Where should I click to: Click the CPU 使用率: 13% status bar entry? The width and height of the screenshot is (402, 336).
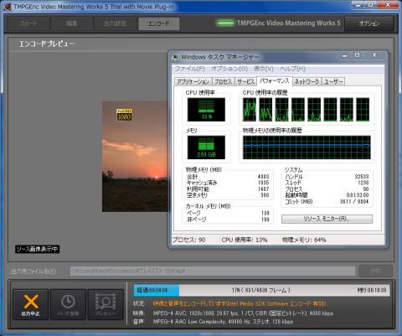[x=245, y=240]
